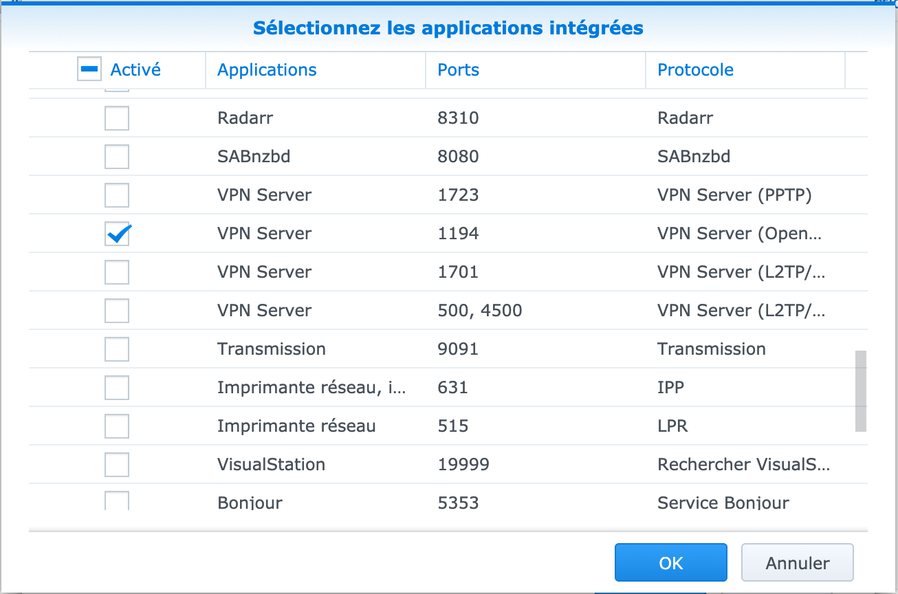This screenshot has height=594, width=898.
Task: Check VPN Server port 1701 box
Action: click(116, 272)
